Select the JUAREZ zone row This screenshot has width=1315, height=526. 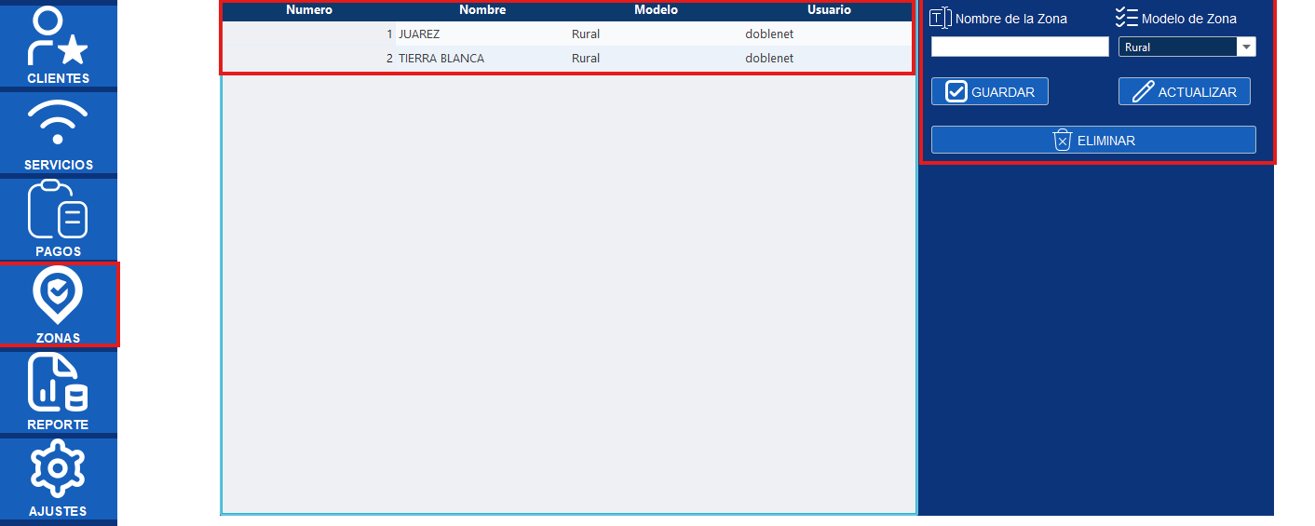coord(419,34)
